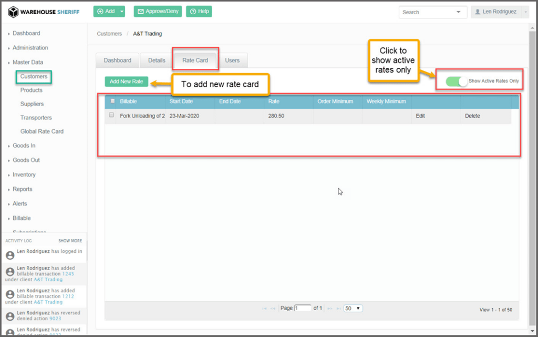Toggle Show Active Rates Only switch
The image size is (538, 337).
click(456, 81)
